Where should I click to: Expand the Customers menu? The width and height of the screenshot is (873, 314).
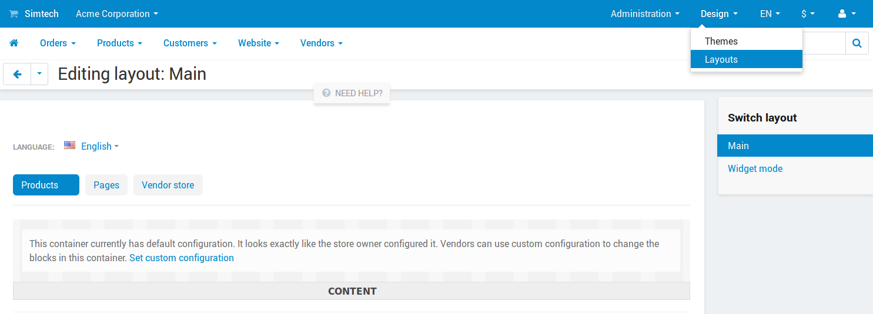(x=190, y=43)
